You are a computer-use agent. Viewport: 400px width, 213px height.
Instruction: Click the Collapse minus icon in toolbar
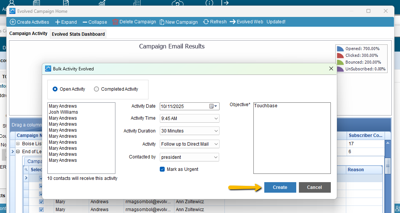[x=85, y=22]
